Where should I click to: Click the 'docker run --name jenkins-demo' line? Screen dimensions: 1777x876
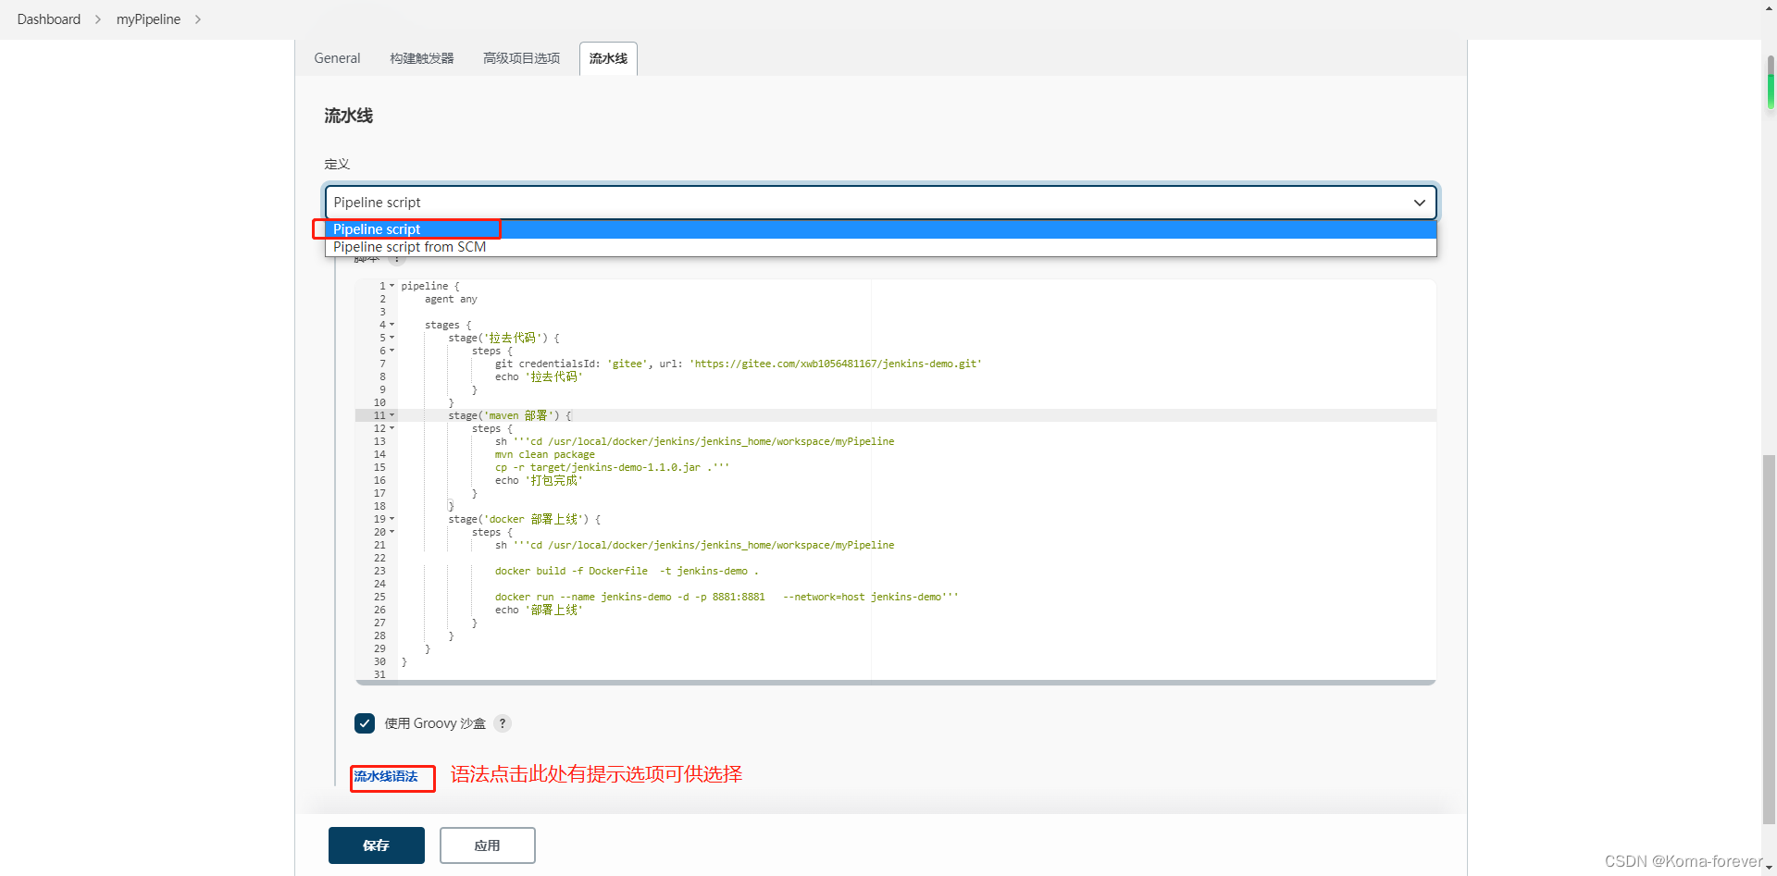[x=727, y=597]
